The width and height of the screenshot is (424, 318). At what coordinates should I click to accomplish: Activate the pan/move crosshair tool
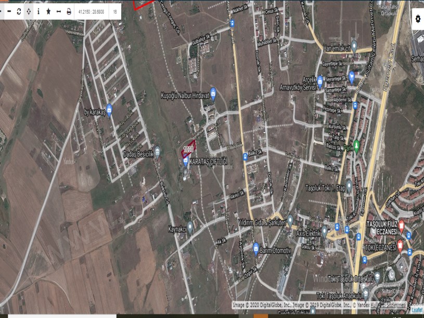[28, 11]
